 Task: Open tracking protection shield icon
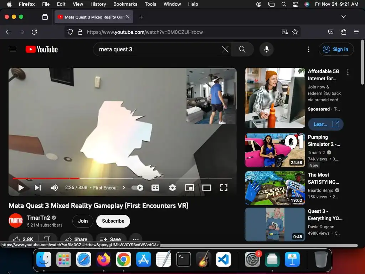[70, 32]
